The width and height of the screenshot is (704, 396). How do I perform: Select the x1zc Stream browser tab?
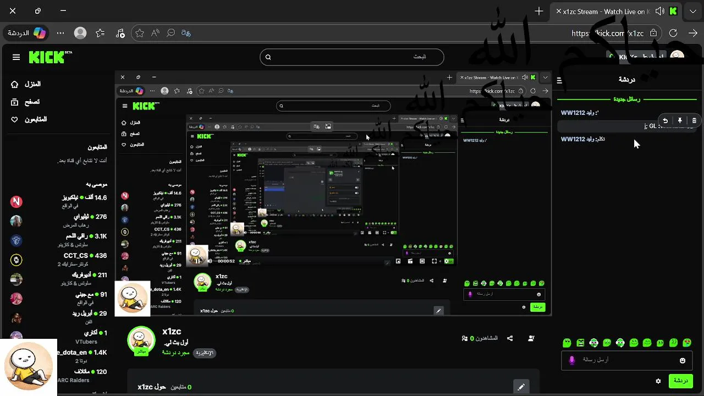pos(617,11)
